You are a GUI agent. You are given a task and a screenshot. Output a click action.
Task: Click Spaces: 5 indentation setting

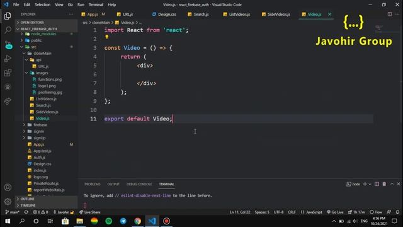(x=262, y=212)
